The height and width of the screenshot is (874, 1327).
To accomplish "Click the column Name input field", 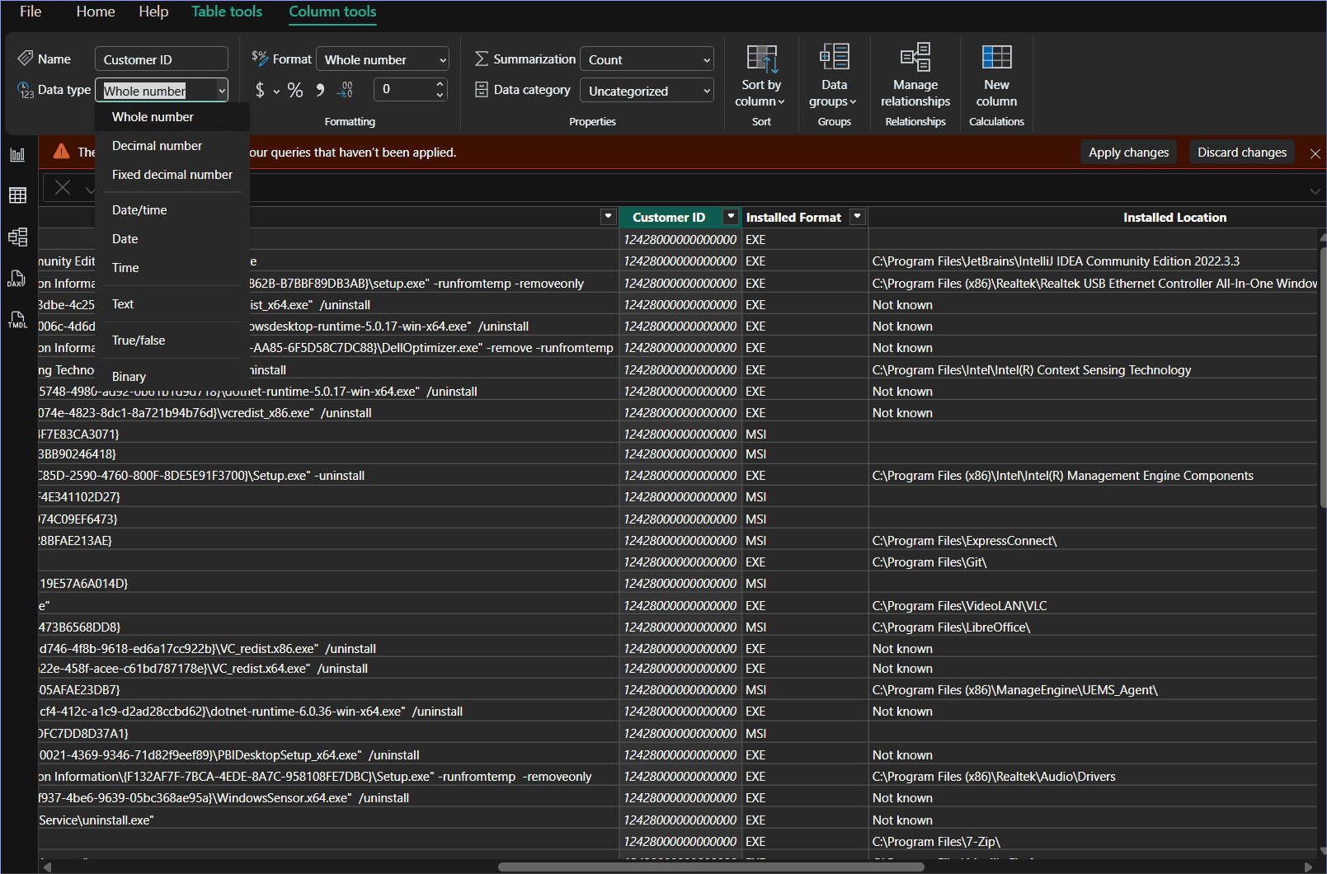I will click(162, 59).
